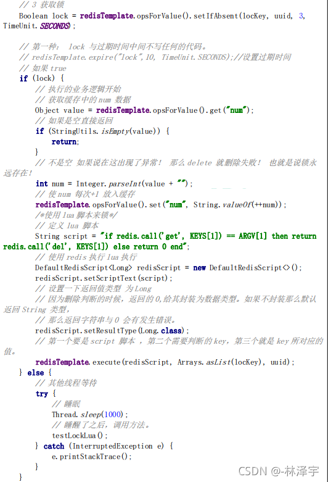
Task: Click comment "// 设置一下返回值类型 为 Long"
Action: point(93,289)
